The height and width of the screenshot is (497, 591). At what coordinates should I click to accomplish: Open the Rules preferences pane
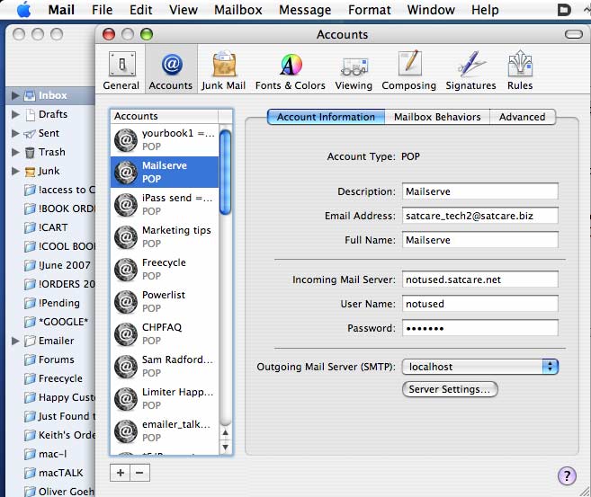click(x=520, y=70)
